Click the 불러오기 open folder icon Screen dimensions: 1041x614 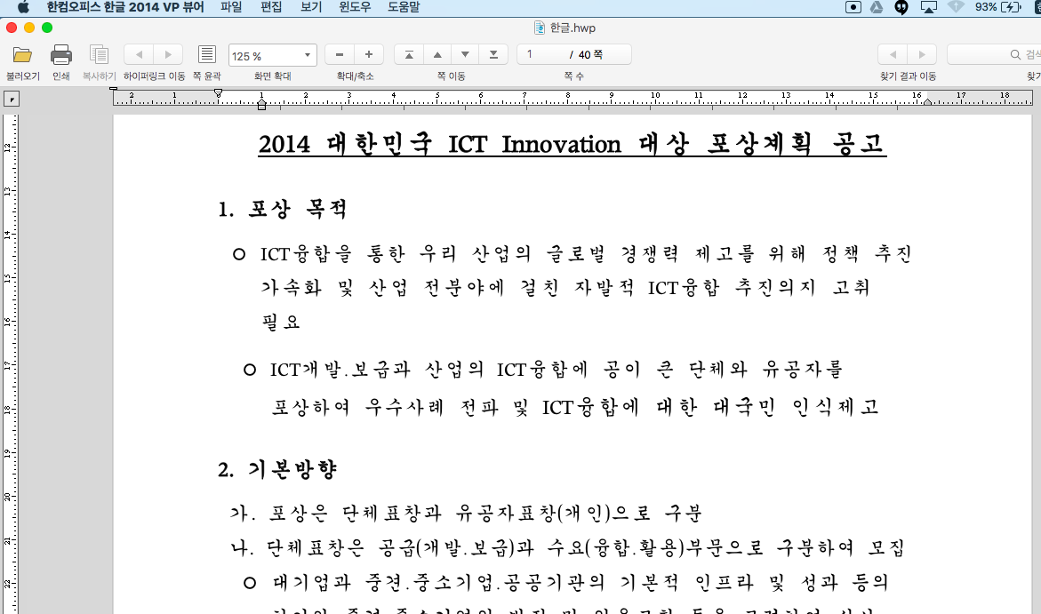(x=22, y=54)
